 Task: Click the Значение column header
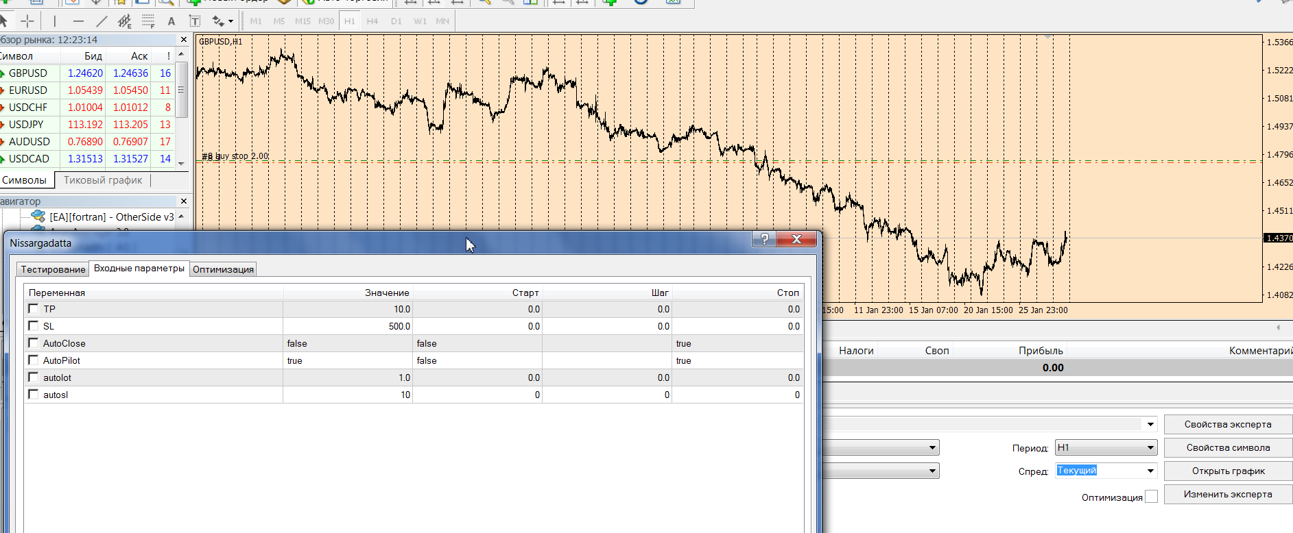click(x=348, y=293)
